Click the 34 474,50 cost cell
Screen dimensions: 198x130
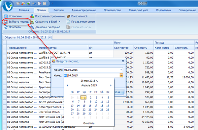click(x=144, y=117)
